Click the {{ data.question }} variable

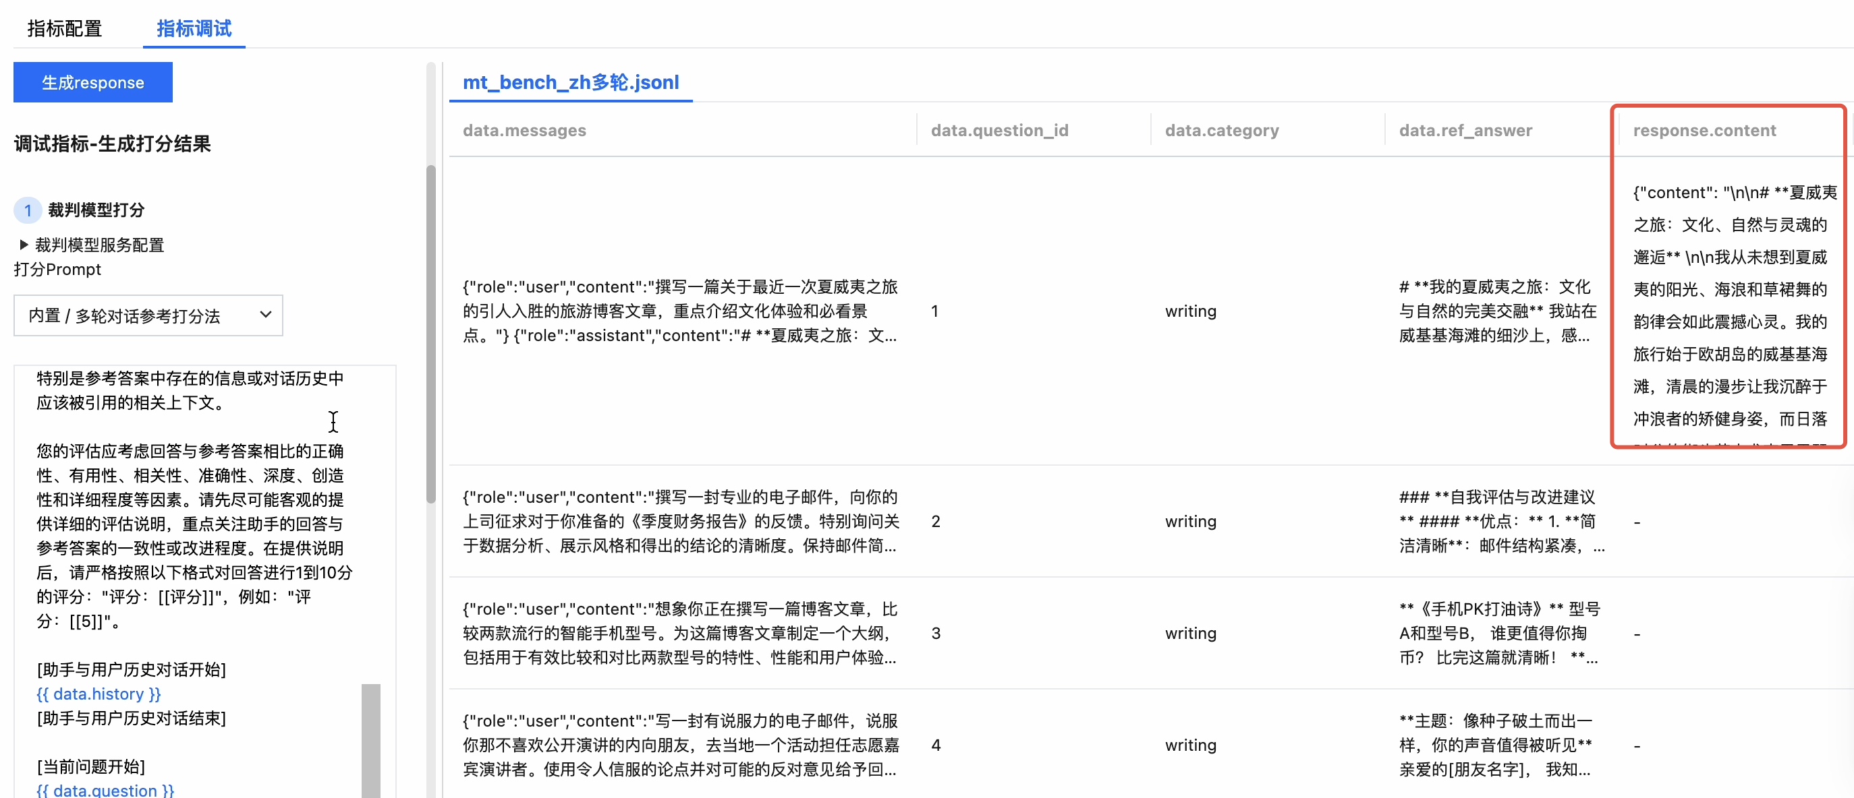pos(105,789)
